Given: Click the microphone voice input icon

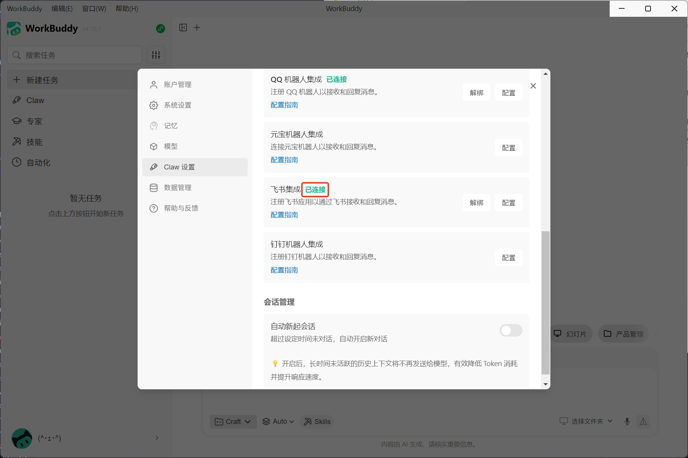Looking at the screenshot, I should 627,421.
